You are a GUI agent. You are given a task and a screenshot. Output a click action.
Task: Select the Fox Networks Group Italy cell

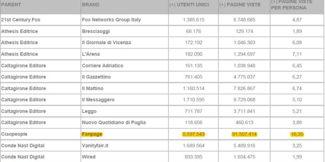tap(111, 20)
